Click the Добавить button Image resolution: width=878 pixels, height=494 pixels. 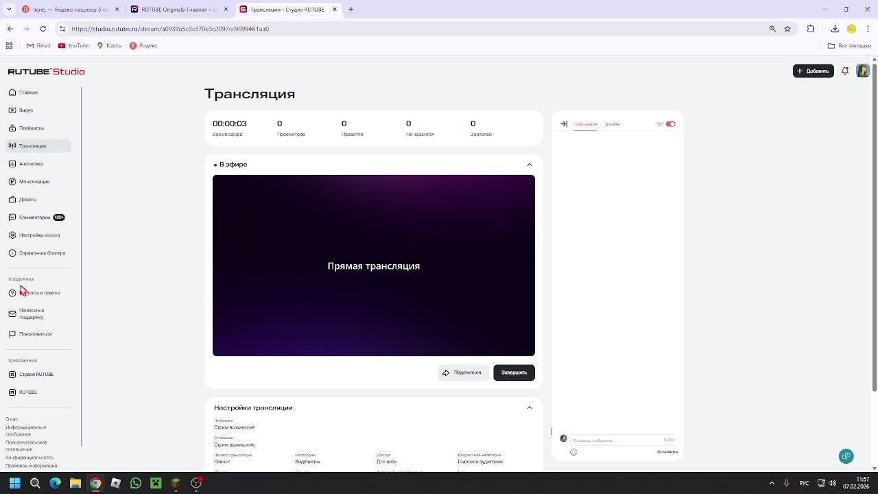pos(814,71)
